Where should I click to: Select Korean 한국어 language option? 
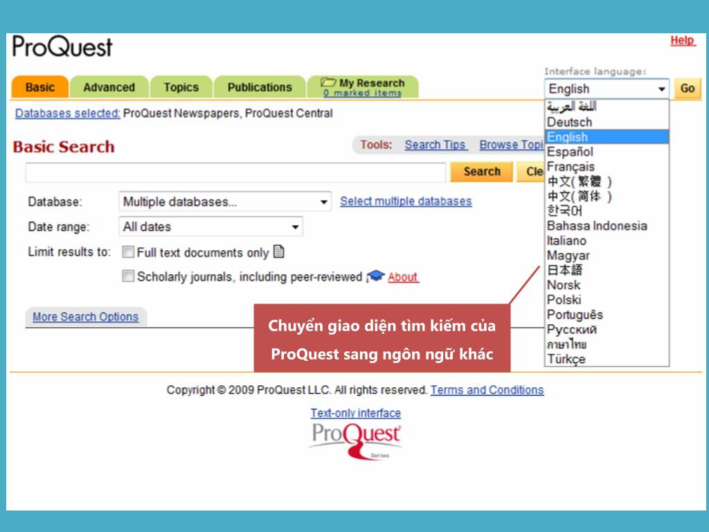tap(607, 211)
